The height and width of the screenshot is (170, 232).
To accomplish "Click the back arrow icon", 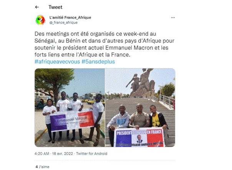I will (37, 7).
